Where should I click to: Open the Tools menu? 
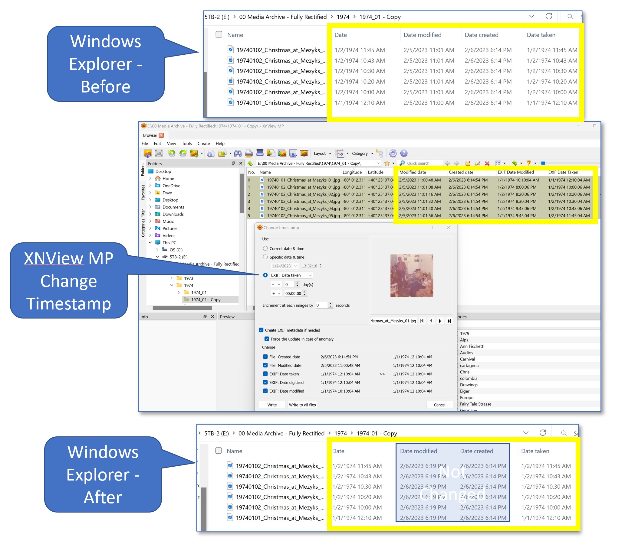tap(186, 144)
